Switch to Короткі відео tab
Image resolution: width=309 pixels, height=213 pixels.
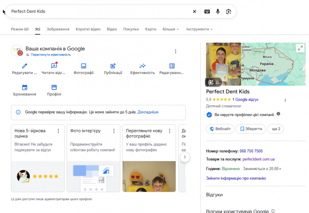click(x=88, y=29)
